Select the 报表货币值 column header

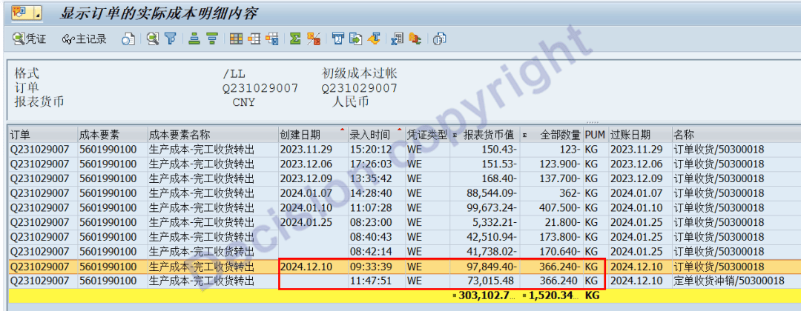pos(488,135)
